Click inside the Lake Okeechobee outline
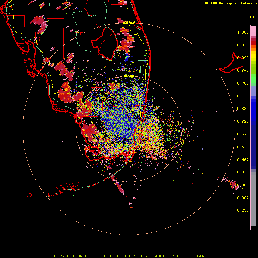This screenshot has height=258, width=258. 107,44
